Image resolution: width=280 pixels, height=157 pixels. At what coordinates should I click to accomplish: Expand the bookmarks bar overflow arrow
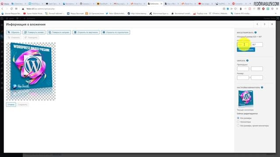276,14
